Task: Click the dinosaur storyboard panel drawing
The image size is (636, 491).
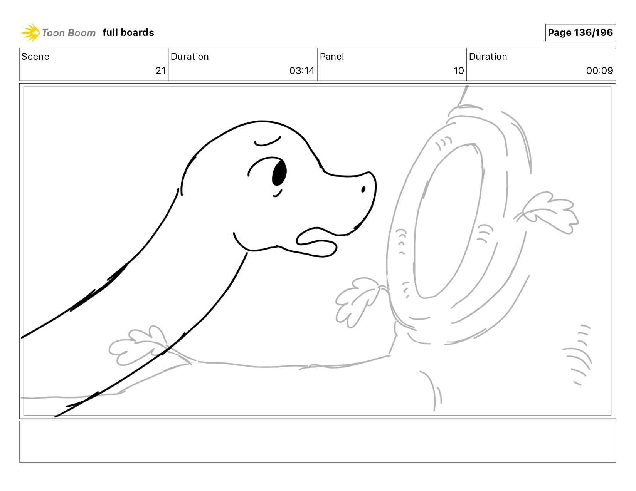Action: [x=317, y=251]
